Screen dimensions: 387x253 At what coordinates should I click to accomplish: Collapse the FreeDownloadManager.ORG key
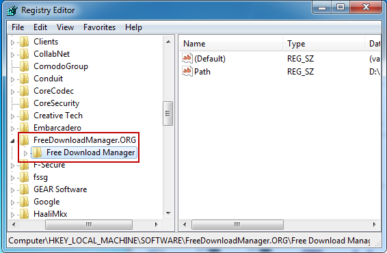click(x=12, y=141)
